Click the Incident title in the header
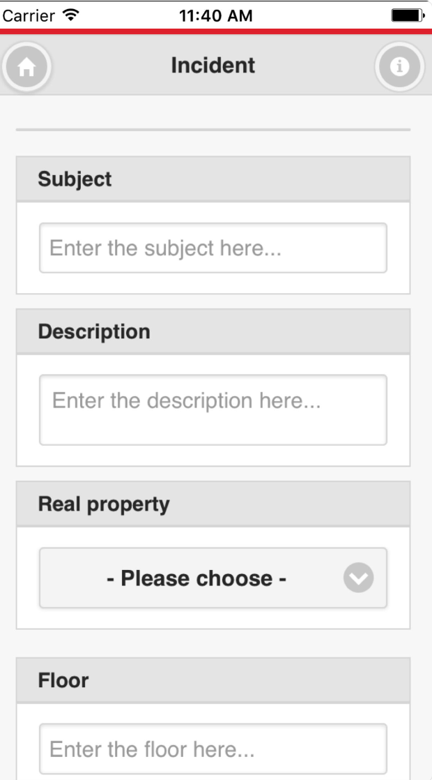 point(215,65)
